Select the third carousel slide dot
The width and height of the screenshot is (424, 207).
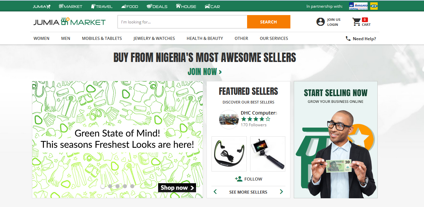tap(117, 186)
